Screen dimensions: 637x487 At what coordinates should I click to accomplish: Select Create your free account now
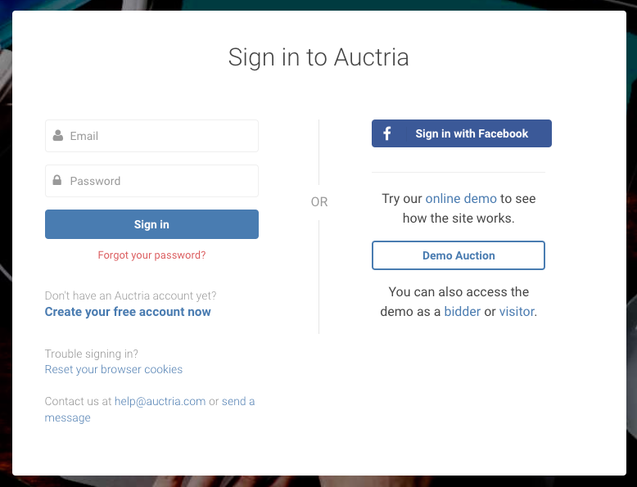[x=128, y=312]
